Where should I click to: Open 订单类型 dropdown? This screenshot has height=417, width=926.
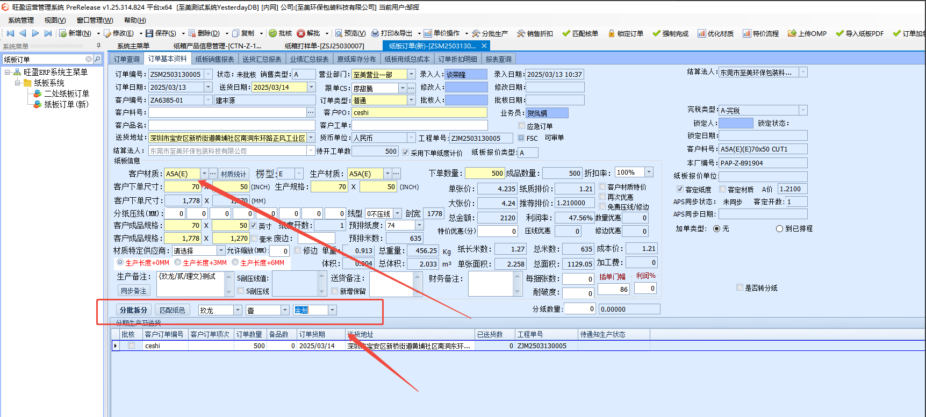coord(411,100)
